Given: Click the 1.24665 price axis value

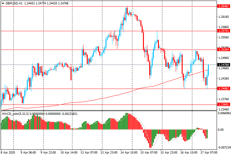Looking at the screenshot, I should [x=224, y=68].
